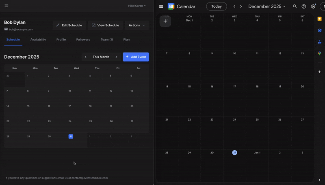Image resolution: width=325 pixels, height=185 pixels.
Task: Switch to the Availability tab
Action: pos(38,40)
